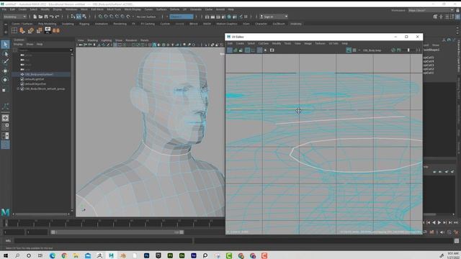The image size is (461, 259).
Task: Click the first shelf grid icon
Action: pos(14,30)
